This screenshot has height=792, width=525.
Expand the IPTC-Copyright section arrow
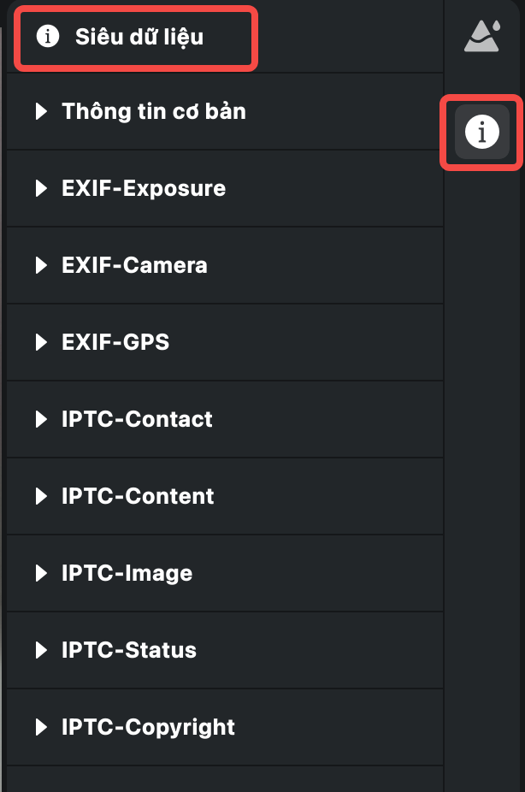(41, 727)
